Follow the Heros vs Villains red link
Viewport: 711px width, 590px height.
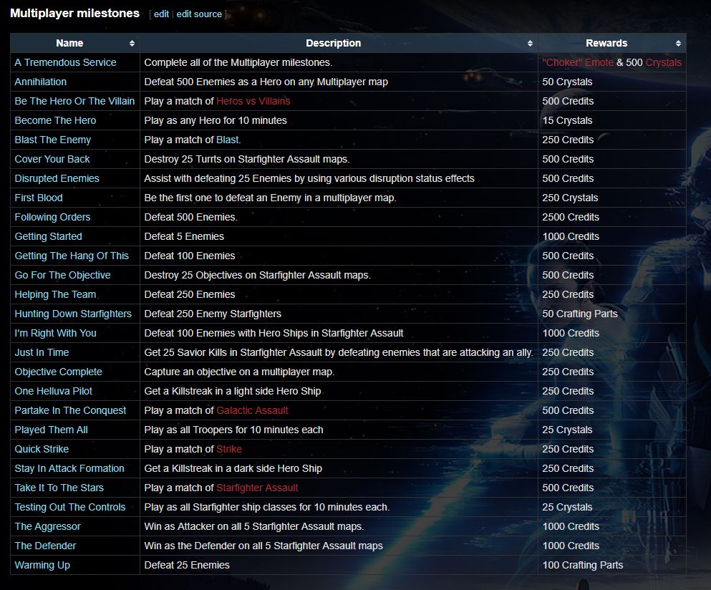click(x=253, y=101)
